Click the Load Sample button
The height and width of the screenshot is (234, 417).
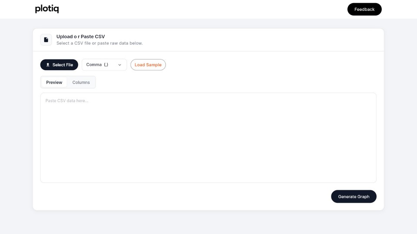148,65
